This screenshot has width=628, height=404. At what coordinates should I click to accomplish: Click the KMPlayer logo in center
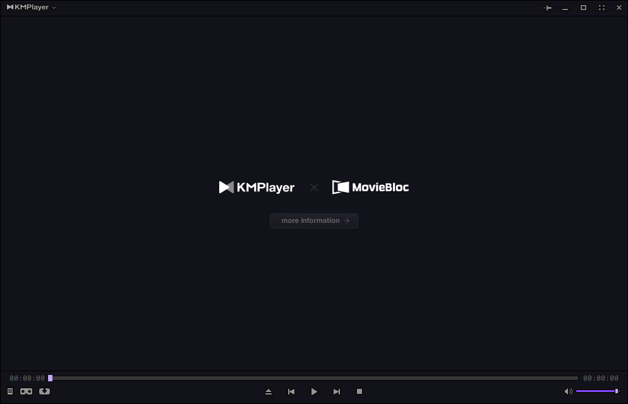coord(257,187)
